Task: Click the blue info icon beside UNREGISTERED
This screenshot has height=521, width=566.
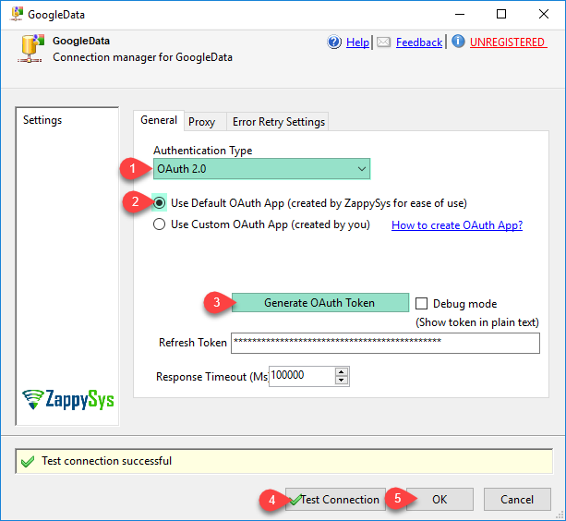Action: (458, 42)
